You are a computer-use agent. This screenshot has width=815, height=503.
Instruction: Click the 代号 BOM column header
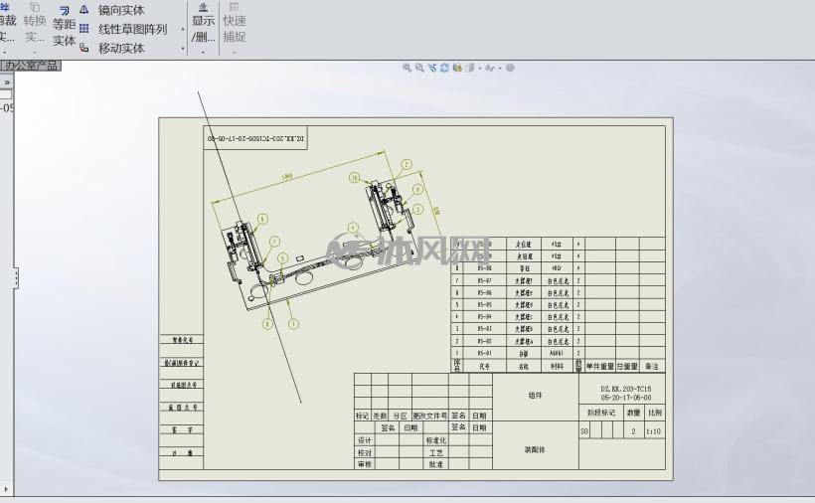(x=484, y=367)
